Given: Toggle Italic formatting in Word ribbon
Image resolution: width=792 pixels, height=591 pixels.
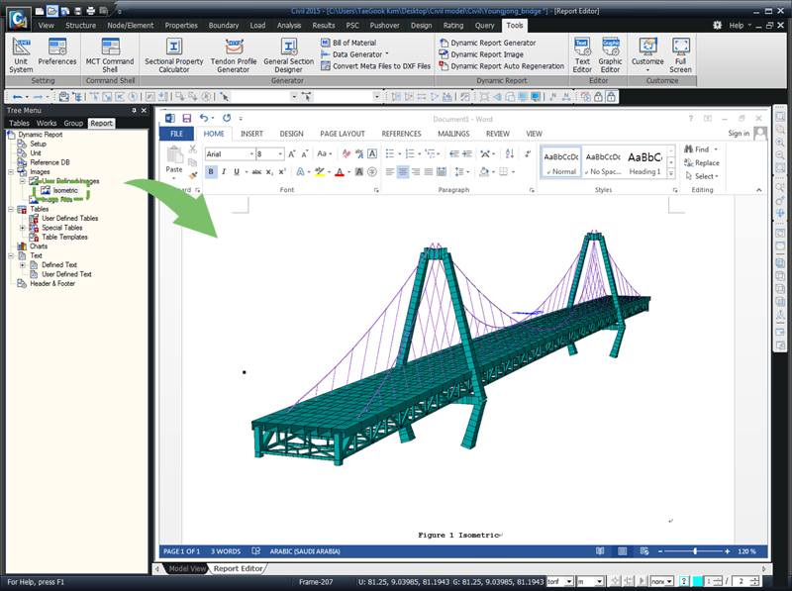Looking at the screenshot, I should pyautogui.click(x=224, y=172).
